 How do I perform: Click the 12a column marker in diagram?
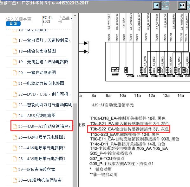[152, 96]
